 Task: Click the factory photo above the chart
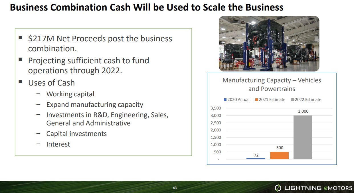pos(269,43)
